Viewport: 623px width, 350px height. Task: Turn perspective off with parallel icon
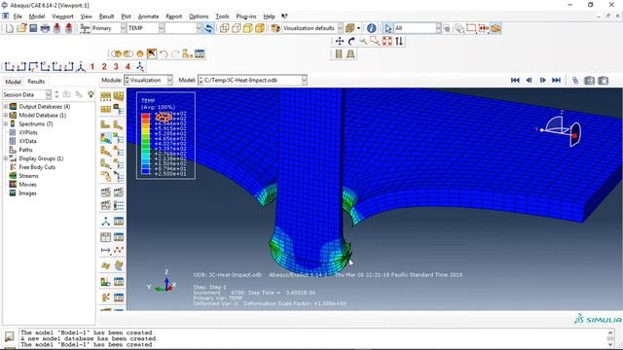339,53
